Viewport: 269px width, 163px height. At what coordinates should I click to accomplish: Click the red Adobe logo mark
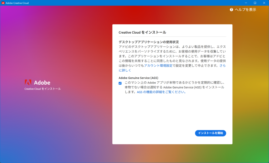pyautogui.click(x=28, y=82)
